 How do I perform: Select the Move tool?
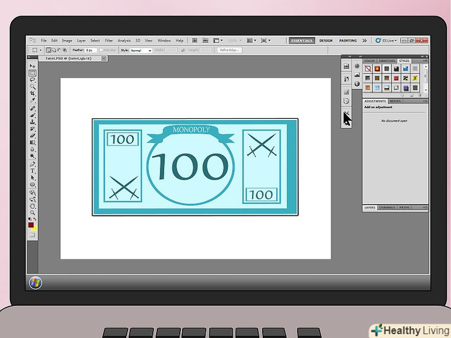[x=33, y=66]
